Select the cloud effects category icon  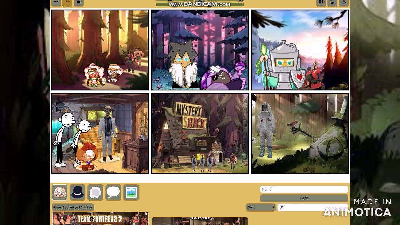95,192
